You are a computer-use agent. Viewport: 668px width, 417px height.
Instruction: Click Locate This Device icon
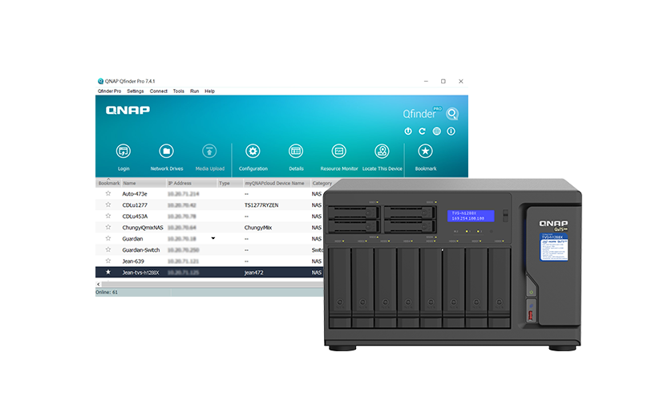(x=383, y=152)
